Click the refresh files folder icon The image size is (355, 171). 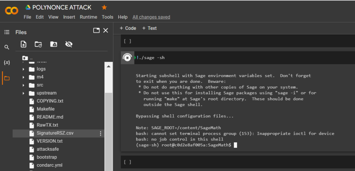tap(38, 44)
